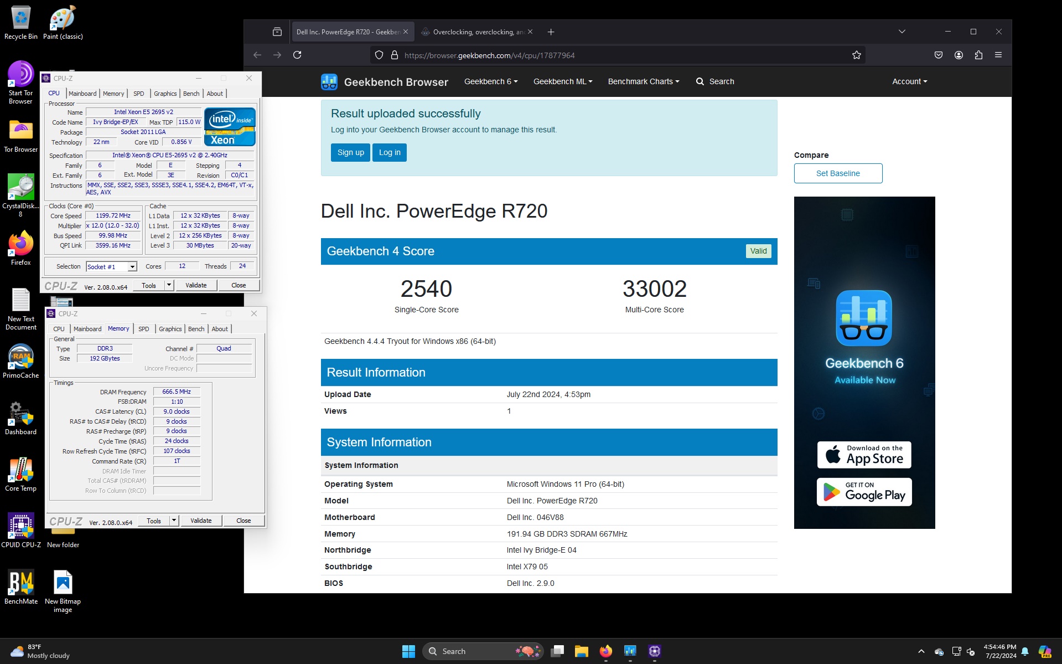Launch Start Tor Browser shortcut
The image size is (1062, 664).
[x=21, y=83]
